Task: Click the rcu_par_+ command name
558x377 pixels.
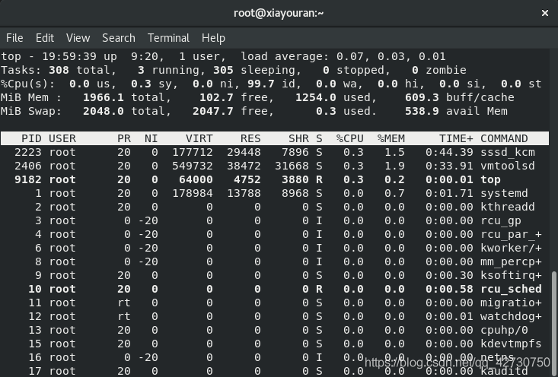Action: 511,234
